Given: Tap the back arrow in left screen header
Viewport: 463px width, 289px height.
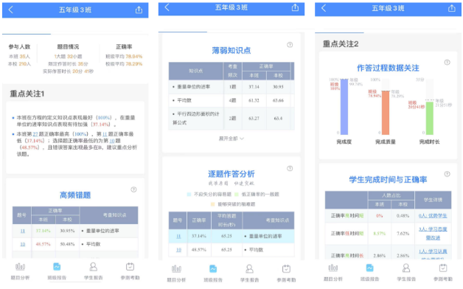Looking at the screenshot, I should [x=10, y=10].
